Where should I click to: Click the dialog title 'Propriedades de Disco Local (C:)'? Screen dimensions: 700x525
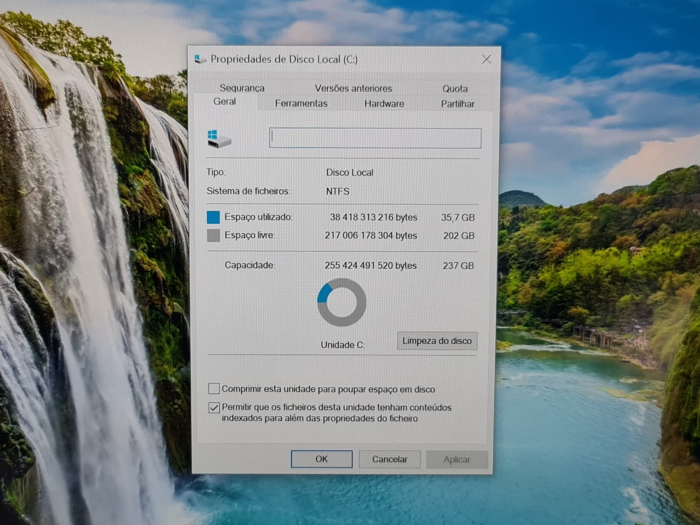(x=284, y=59)
